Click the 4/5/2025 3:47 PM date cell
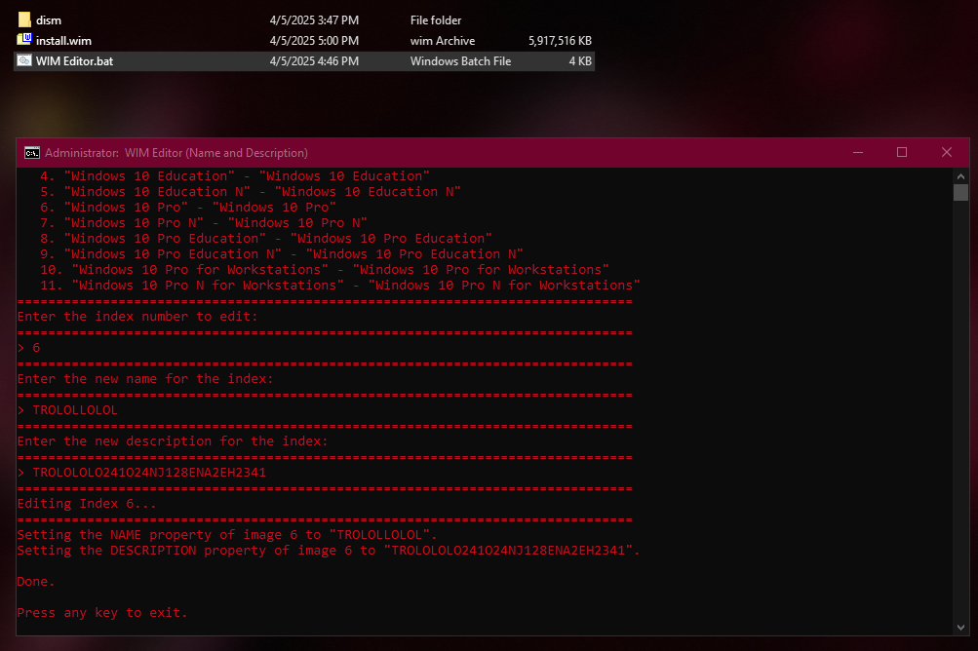The width and height of the screenshot is (978, 651). (314, 20)
